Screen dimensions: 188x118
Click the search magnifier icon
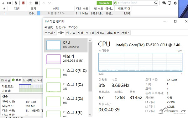[156, 3]
